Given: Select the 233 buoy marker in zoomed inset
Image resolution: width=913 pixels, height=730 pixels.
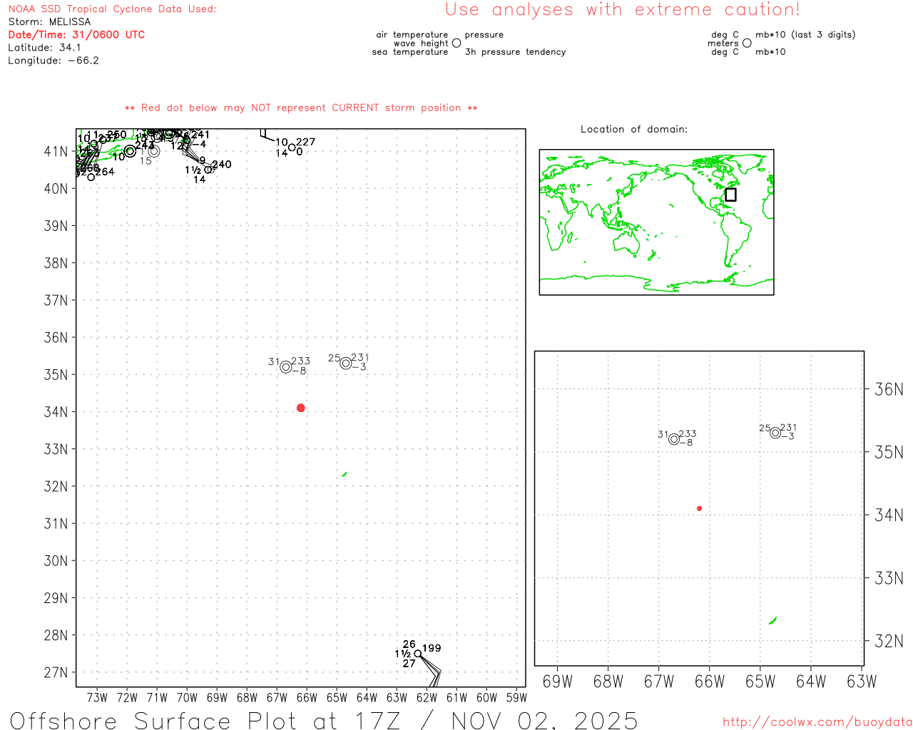Looking at the screenshot, I should (x=674, y=439).
